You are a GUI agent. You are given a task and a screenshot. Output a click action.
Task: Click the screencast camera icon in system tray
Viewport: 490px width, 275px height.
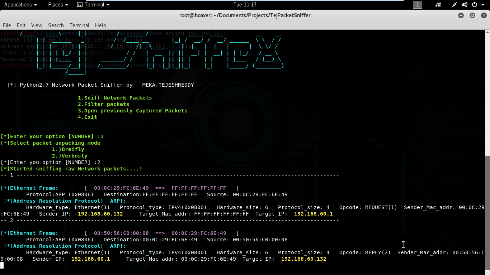click(438, 5)
